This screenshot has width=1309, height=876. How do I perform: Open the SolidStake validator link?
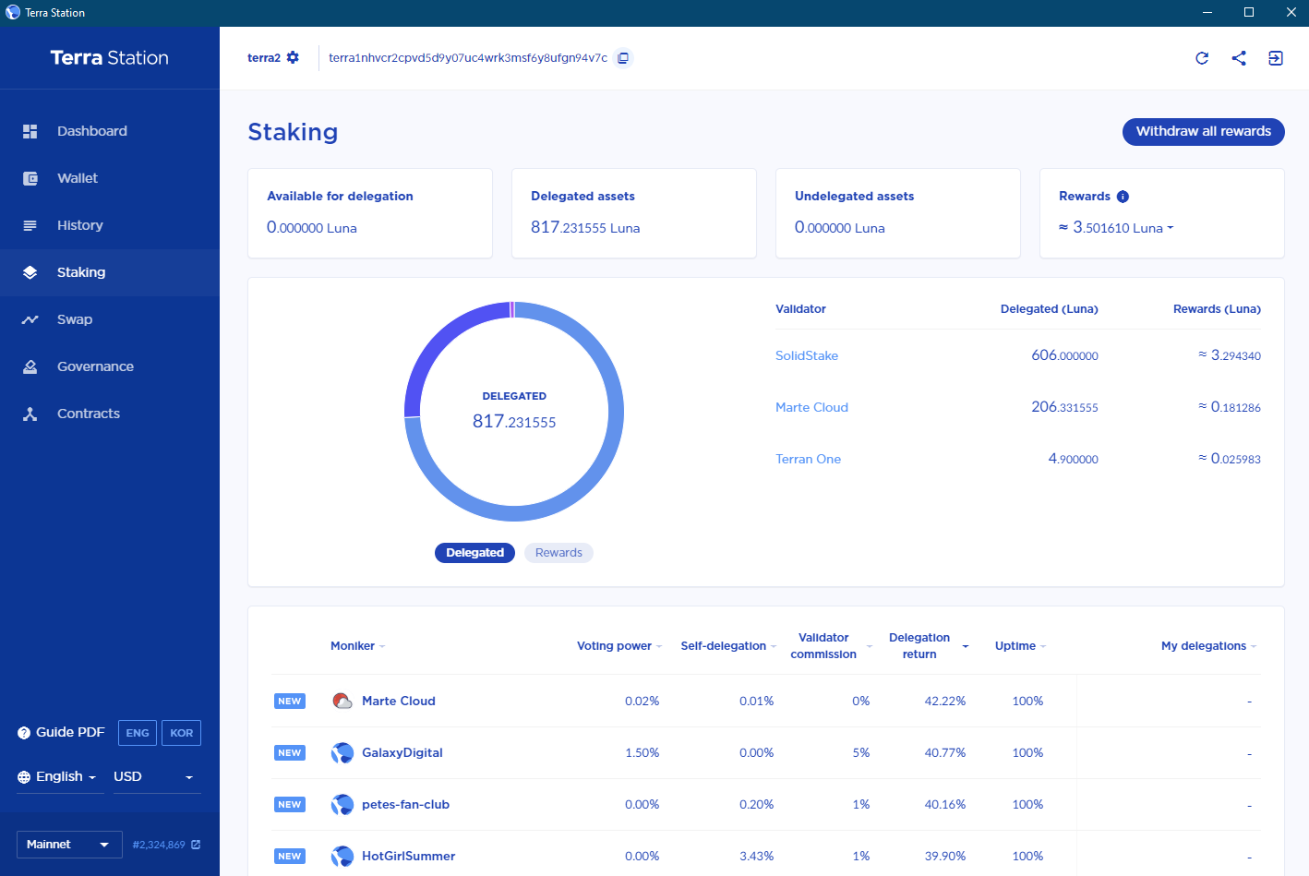(x=807, y=355)
